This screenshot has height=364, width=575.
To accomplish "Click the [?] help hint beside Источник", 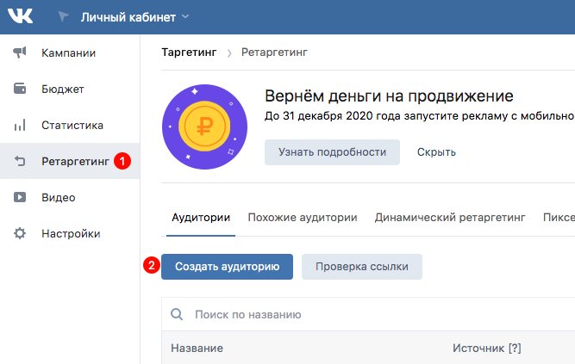I will click(515, 348).
